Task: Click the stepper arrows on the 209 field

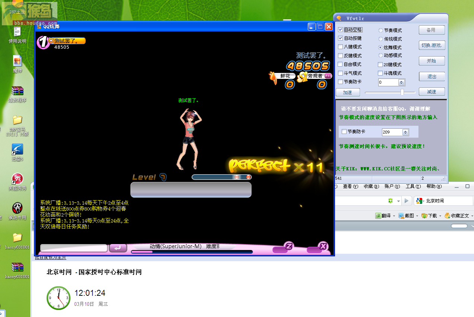Action: [405, 132]
